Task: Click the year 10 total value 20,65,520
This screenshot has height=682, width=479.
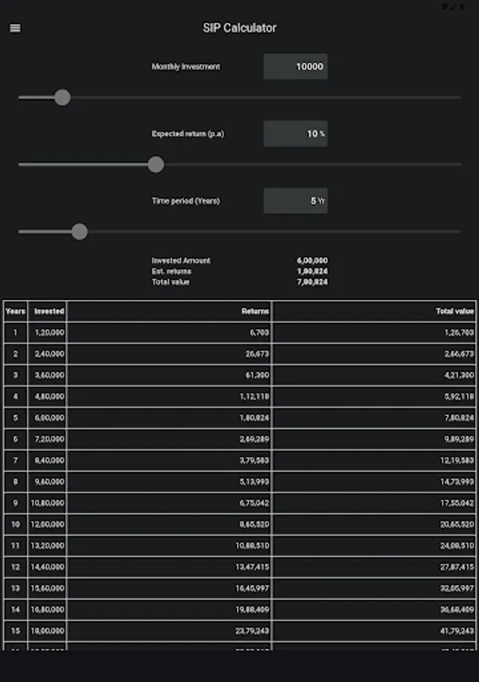Action: tap(455, 524)
